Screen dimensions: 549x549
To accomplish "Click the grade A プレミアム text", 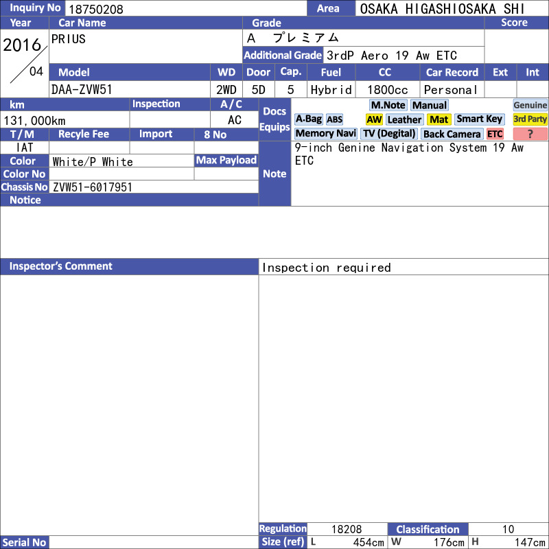I will click(293, 38).
